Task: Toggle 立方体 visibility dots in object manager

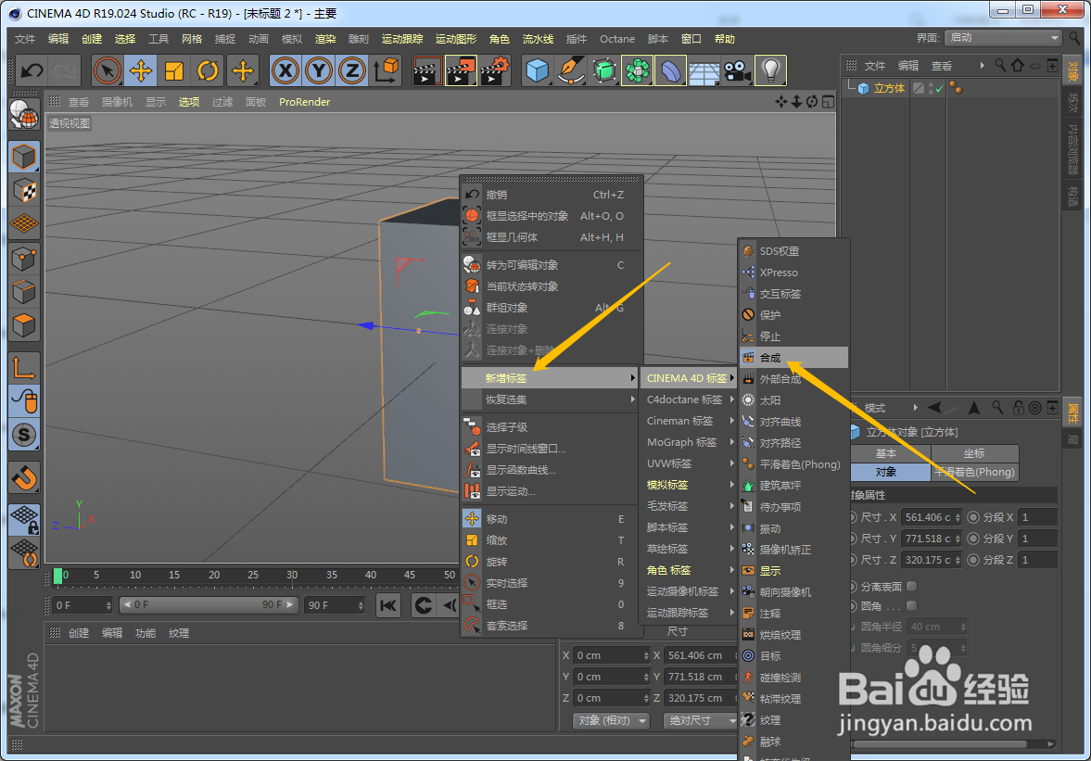Action: point(930,88)
